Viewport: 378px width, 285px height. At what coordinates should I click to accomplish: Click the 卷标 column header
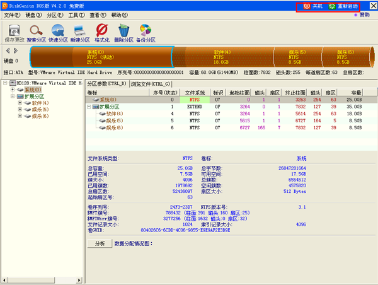click(x=117, y=93)
